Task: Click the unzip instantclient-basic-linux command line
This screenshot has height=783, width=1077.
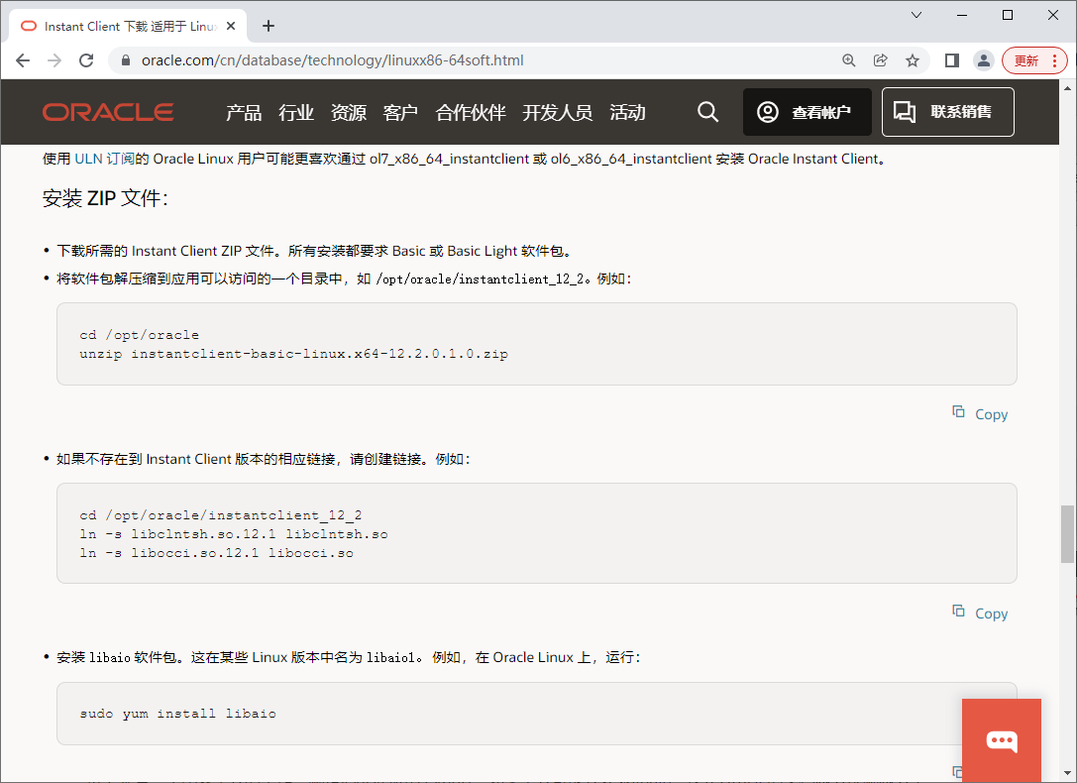Action: click(x=294, y=355)
